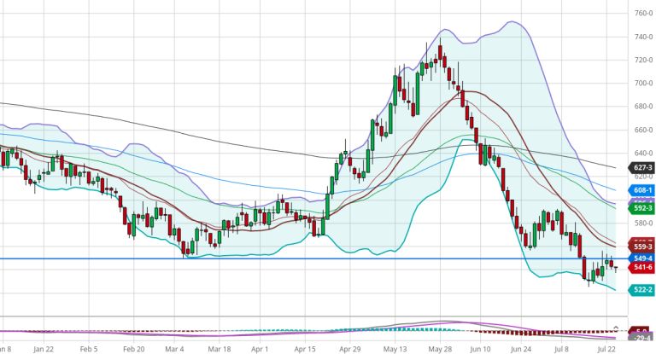The image size is (656, 354).
Task: Click the 740-0 level on price axis
Action: 641,37
